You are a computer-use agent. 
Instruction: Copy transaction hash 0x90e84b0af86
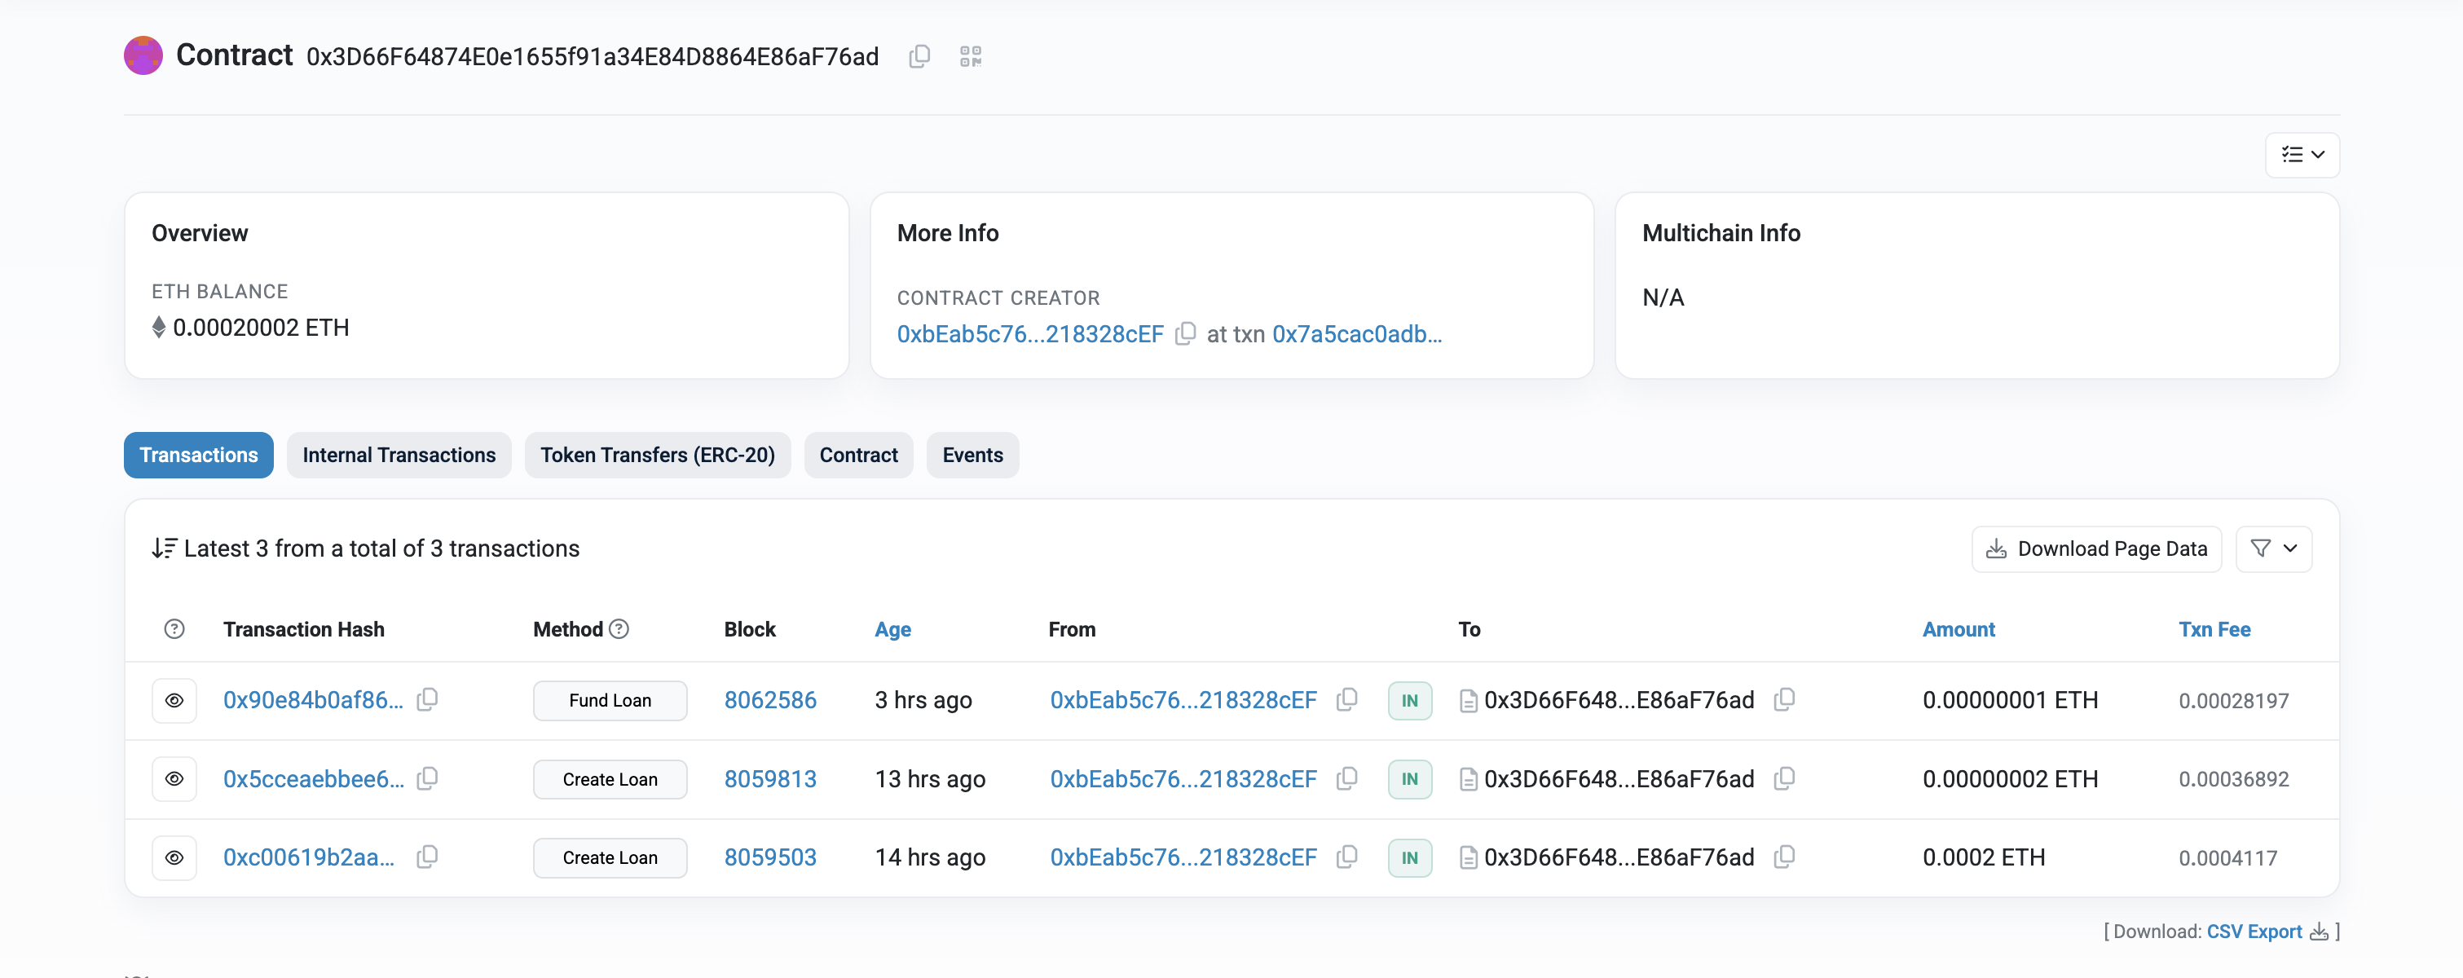tap(427, 700)
